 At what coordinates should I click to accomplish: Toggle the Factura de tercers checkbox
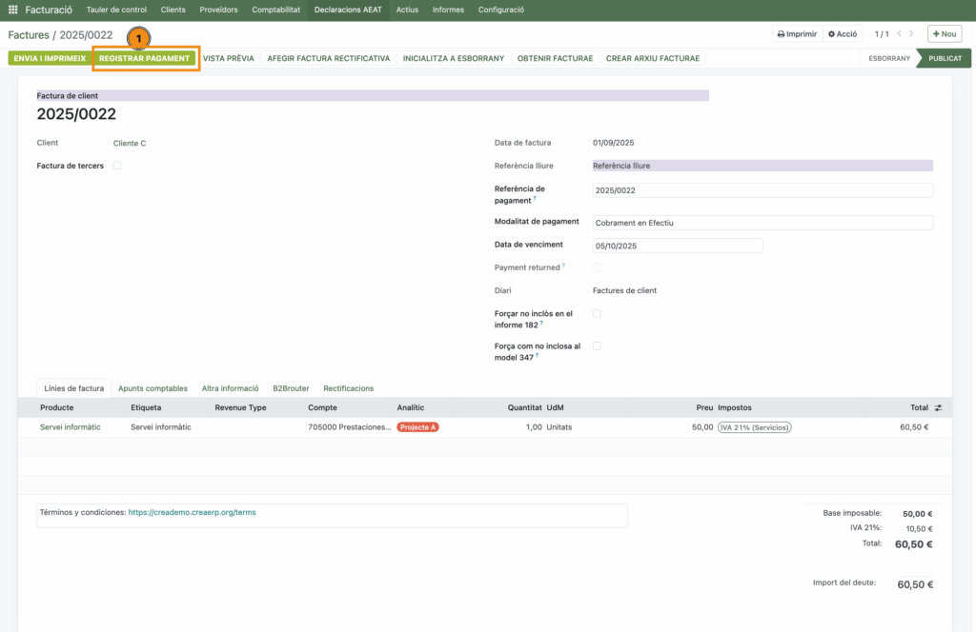tap(117, 166)
